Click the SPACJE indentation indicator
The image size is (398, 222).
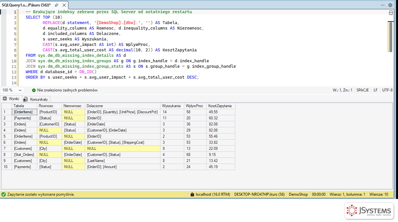(363, 90)
